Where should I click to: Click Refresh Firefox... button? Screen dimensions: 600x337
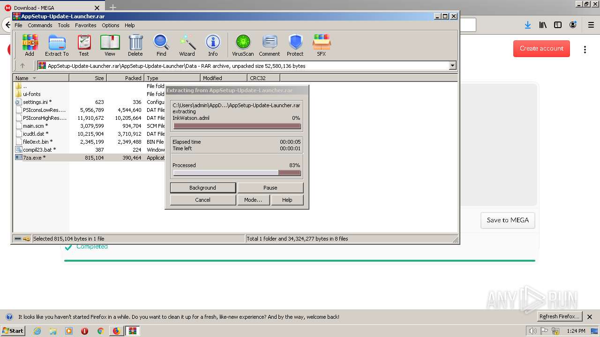pyautogui.click(x=560, y=317)
